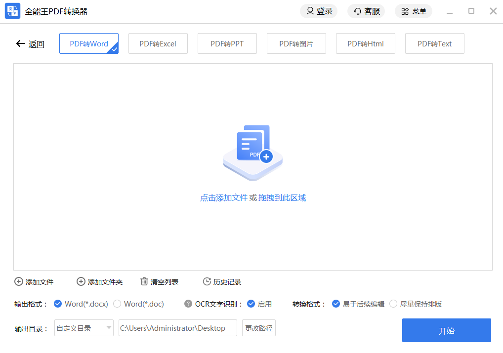Image resolution: width=503 pixels, height=353 pixels.
Task: Open history records clock icon
Action: click(207, 282)
